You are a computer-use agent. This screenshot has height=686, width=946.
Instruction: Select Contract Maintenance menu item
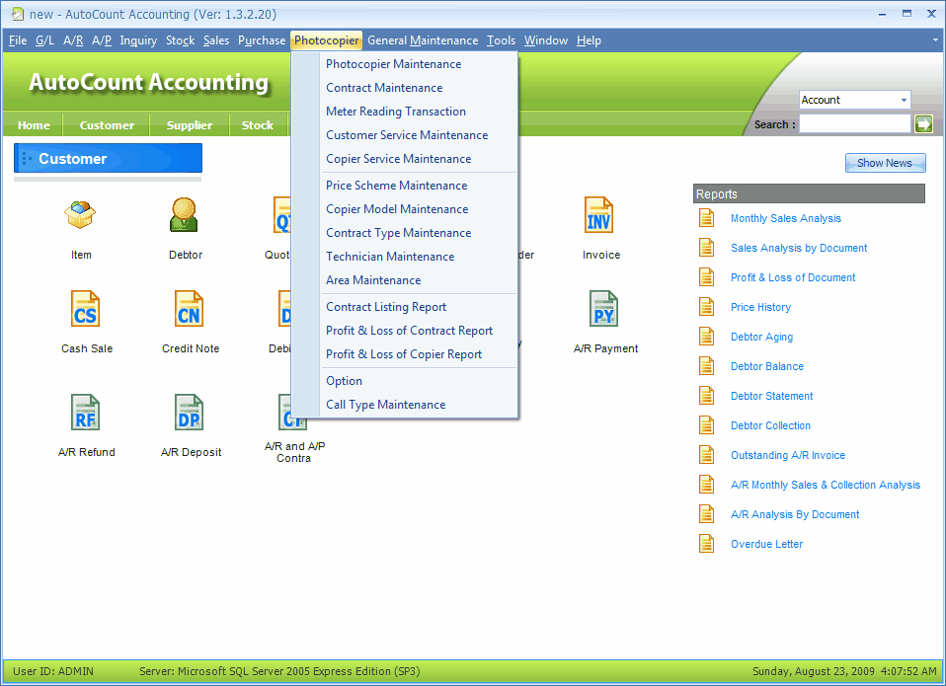pos(404,88)
